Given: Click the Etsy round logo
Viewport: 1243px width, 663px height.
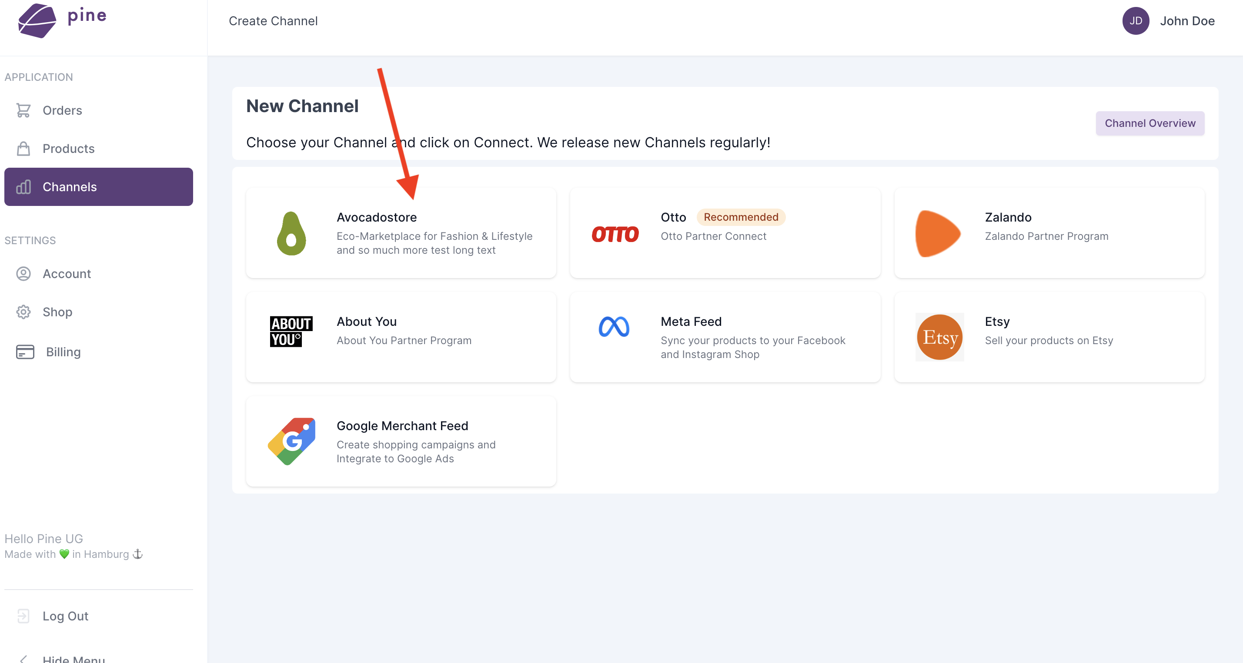Looking at the screenshot, I should [939, 337].
